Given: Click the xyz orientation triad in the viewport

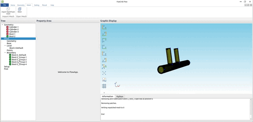Looking at the screenshot, I should [x=117, y=85].
